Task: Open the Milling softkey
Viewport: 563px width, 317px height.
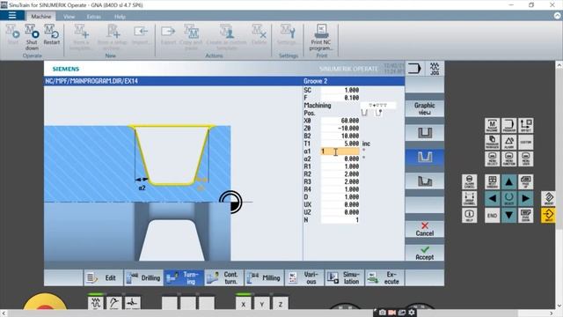Action: 264,278
